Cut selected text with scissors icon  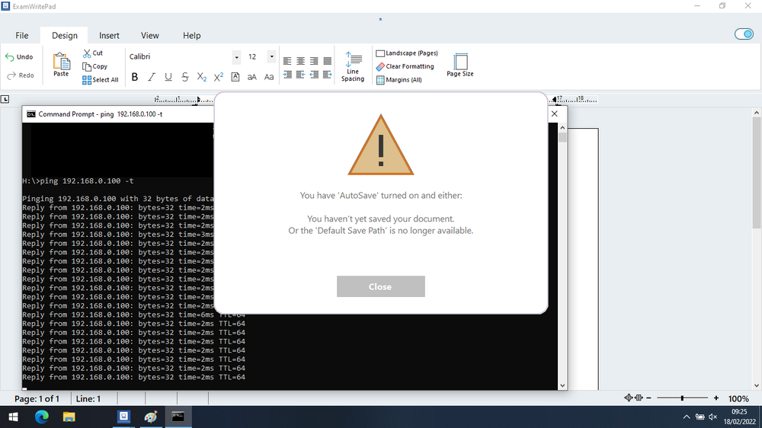(93, 53)
